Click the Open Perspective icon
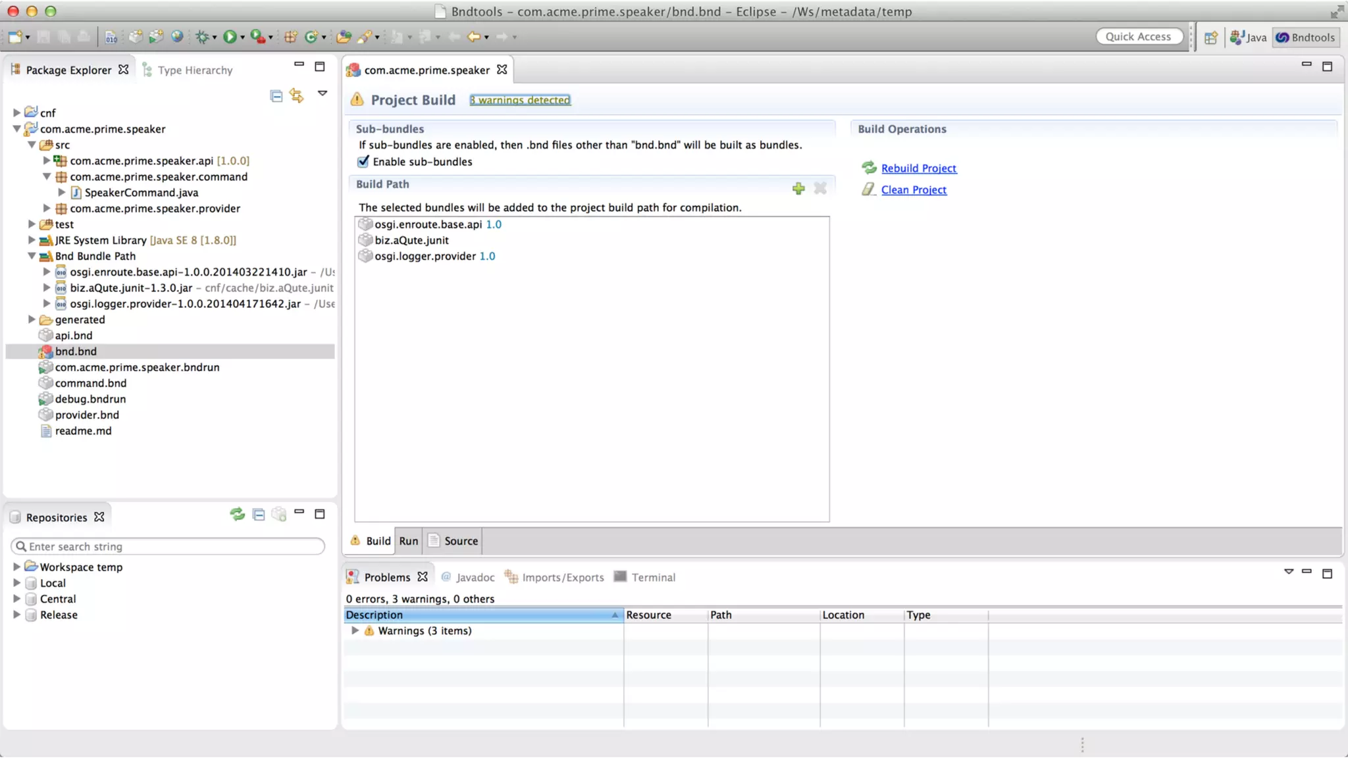1348x758 pixels. 1210,38
